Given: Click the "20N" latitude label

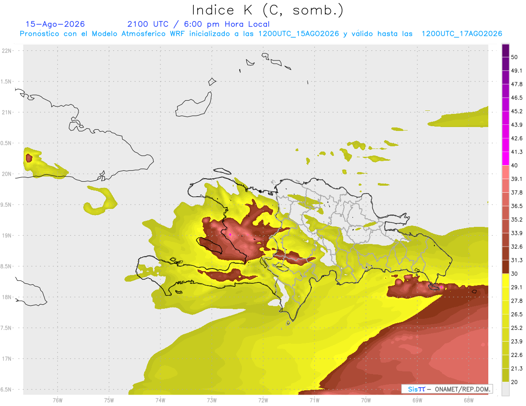Looking at the screenshot, I should [7, 174].
